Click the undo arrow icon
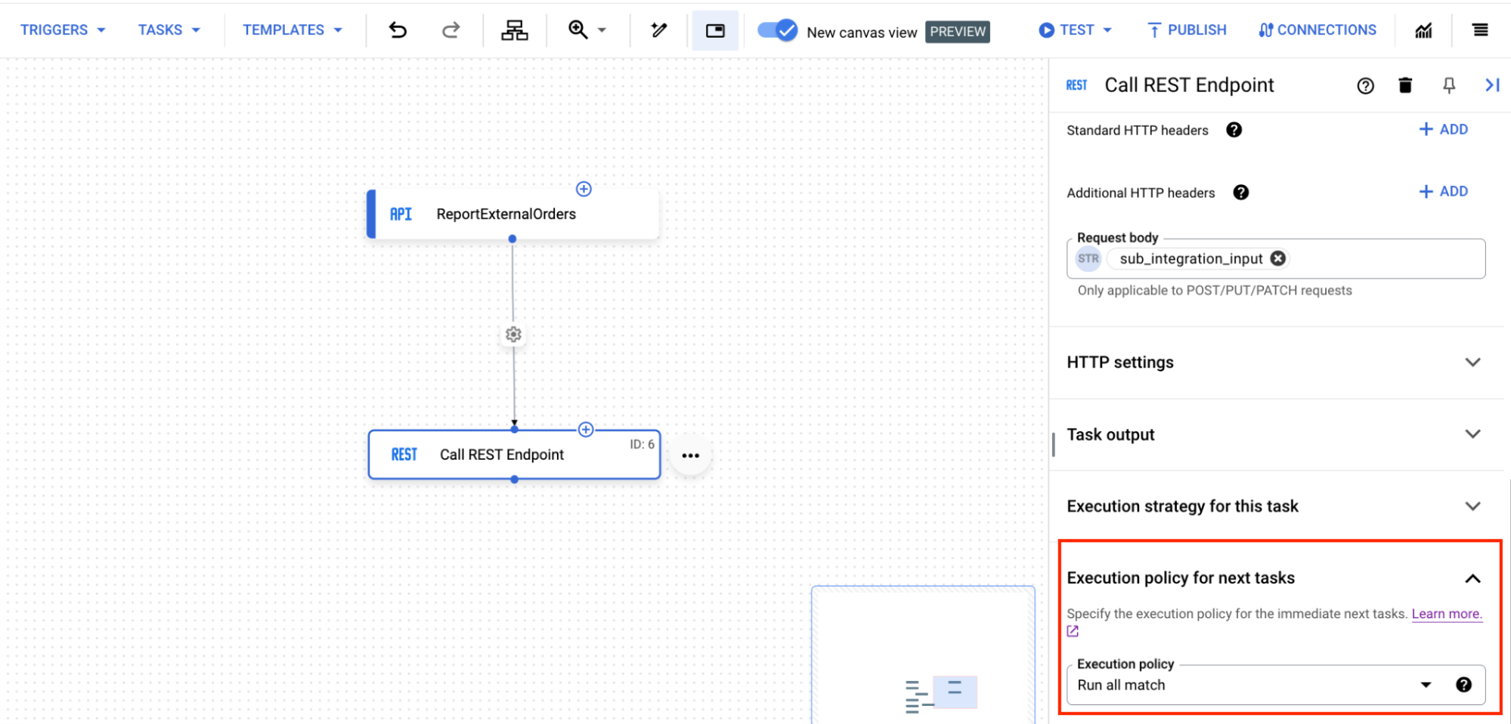Viewport: 1511px width, 724px height. [398, 30]
